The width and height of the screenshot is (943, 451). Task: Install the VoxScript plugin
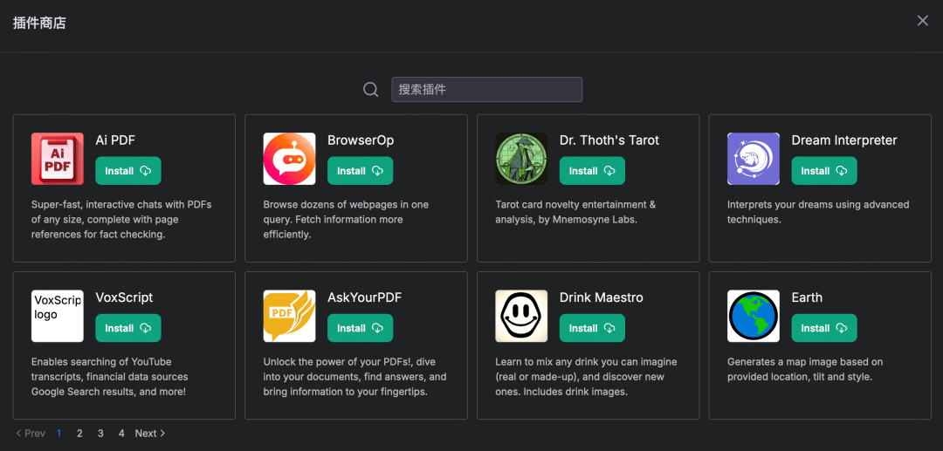tap(128, 328)
